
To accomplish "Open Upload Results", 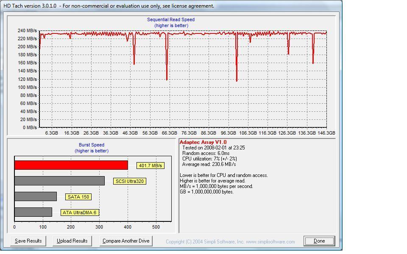I will [72, 241].
